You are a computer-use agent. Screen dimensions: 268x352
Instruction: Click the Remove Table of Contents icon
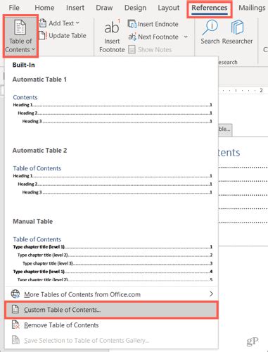pyautogui.click(x=15, y=325)
